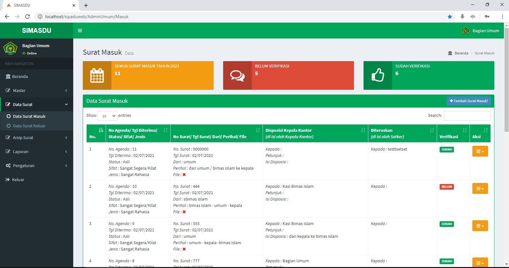Click the Bagian Umum logo in top bar

(x=465, y=31)
